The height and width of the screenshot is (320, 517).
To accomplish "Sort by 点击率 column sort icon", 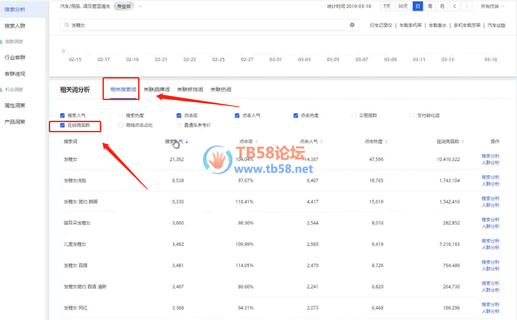I will pyautogui.click(x=256, y=141).
